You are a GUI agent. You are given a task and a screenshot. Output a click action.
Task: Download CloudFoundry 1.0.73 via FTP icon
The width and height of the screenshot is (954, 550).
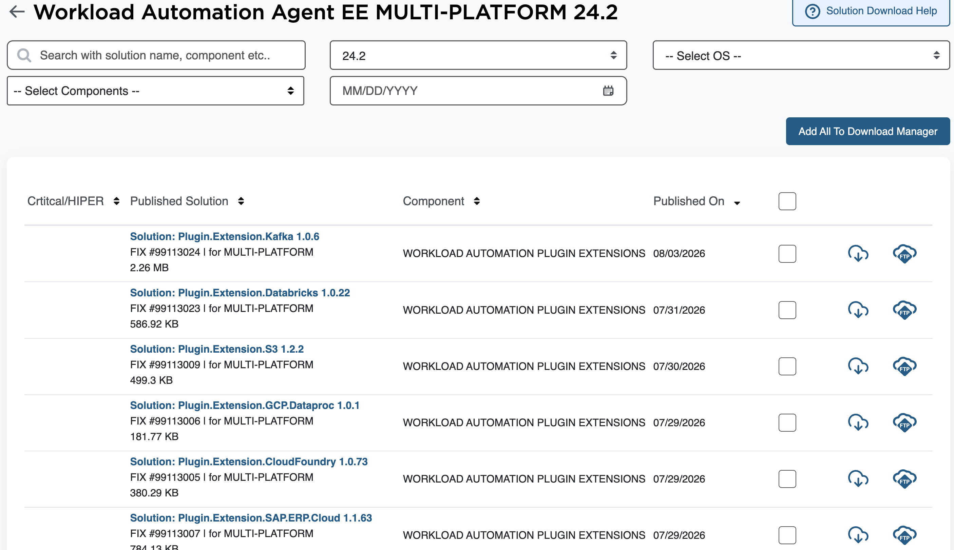pos(904,478)
